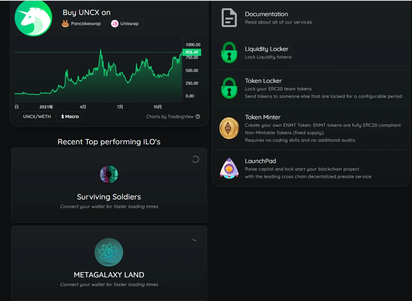This screenshot has height=301, width=412.
Task: Click the Surviving Soldiers project avatar
Action: tap(109, 175)
